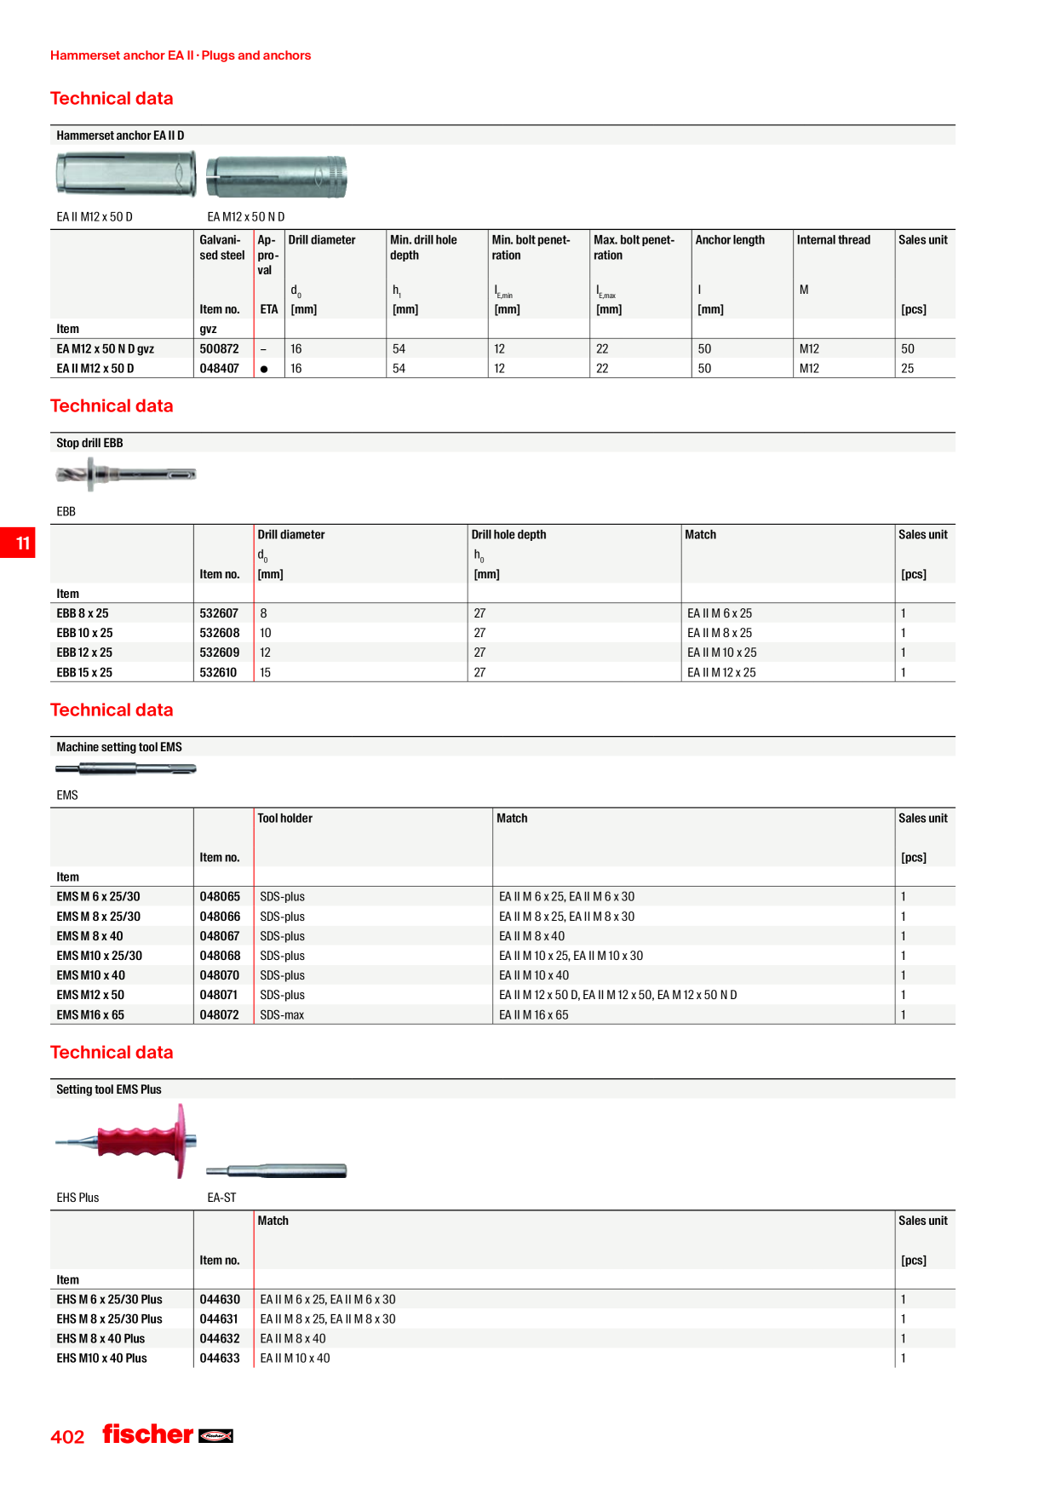Click the 'Machine setting tool EMS' title
1056x1494 pixels.
(x=119, y=747)
